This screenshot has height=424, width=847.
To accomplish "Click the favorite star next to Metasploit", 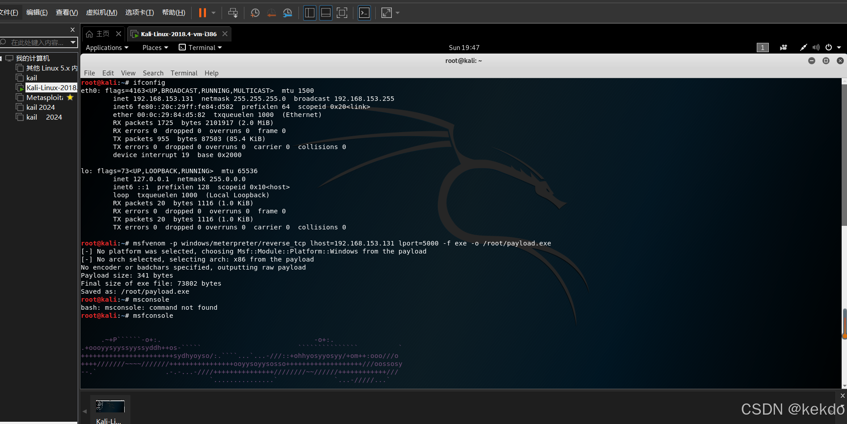I will click(x=70, y=97).
